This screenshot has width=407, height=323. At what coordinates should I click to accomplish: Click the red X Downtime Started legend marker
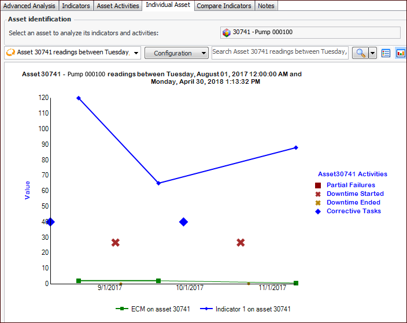point(318,194)
